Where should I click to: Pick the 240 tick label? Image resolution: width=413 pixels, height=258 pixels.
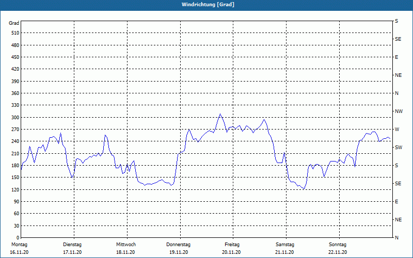coord(15,141)
